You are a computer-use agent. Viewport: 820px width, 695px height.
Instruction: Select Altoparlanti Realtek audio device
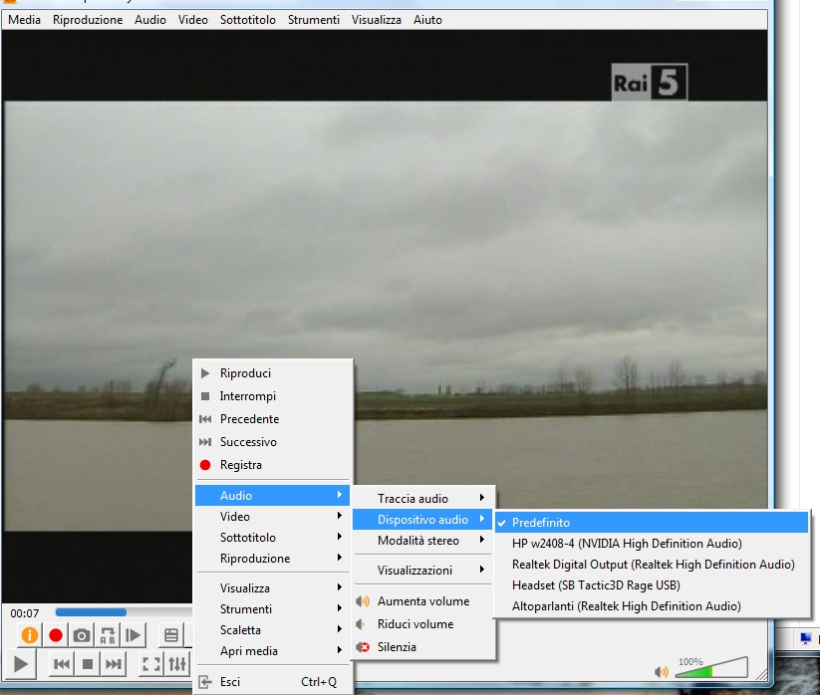point(652,606)
